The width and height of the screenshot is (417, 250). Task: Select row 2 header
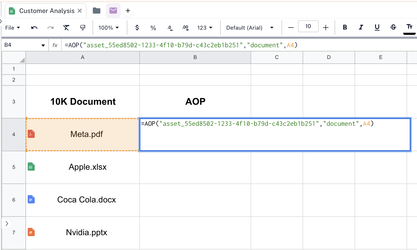14,80
